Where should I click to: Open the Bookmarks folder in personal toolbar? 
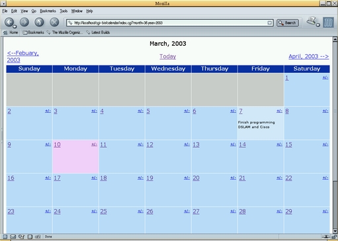33,32
